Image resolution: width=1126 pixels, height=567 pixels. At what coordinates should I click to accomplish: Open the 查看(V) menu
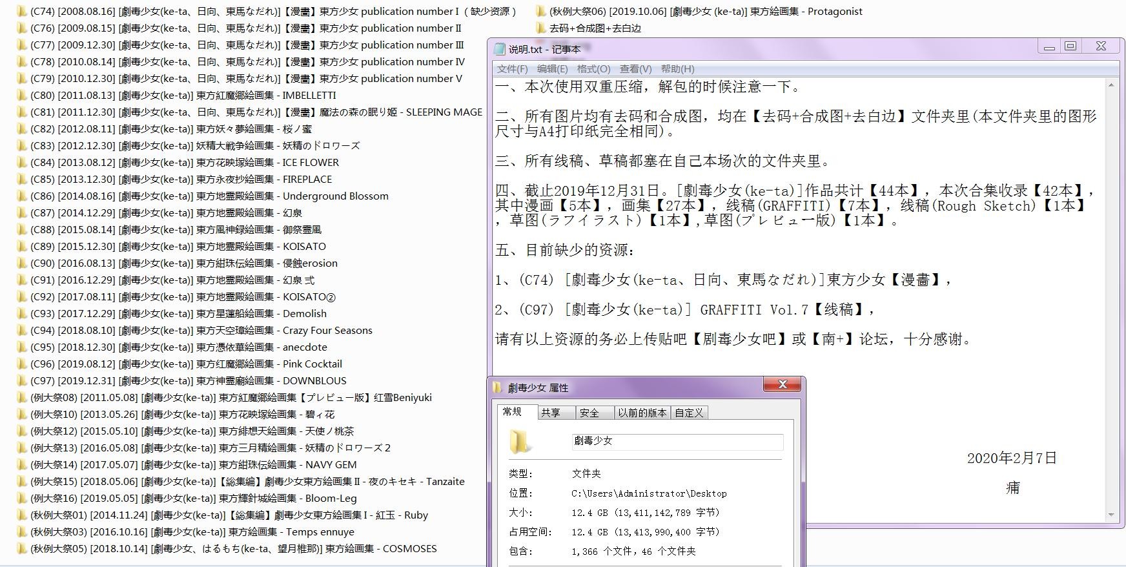635,69
